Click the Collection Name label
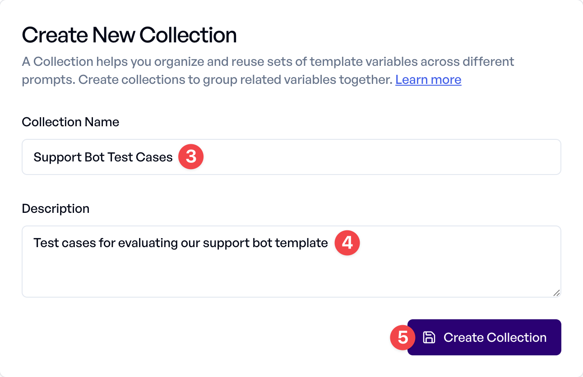The image size is (583, 377). click(70, 122)
